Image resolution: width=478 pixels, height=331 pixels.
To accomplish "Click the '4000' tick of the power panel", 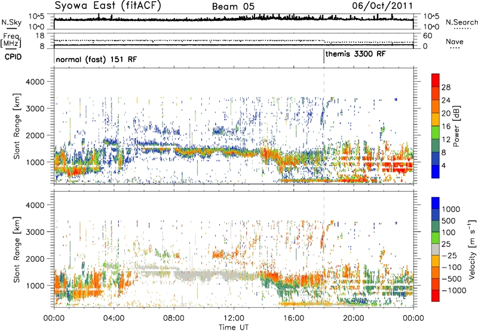I will click(36, 82).
